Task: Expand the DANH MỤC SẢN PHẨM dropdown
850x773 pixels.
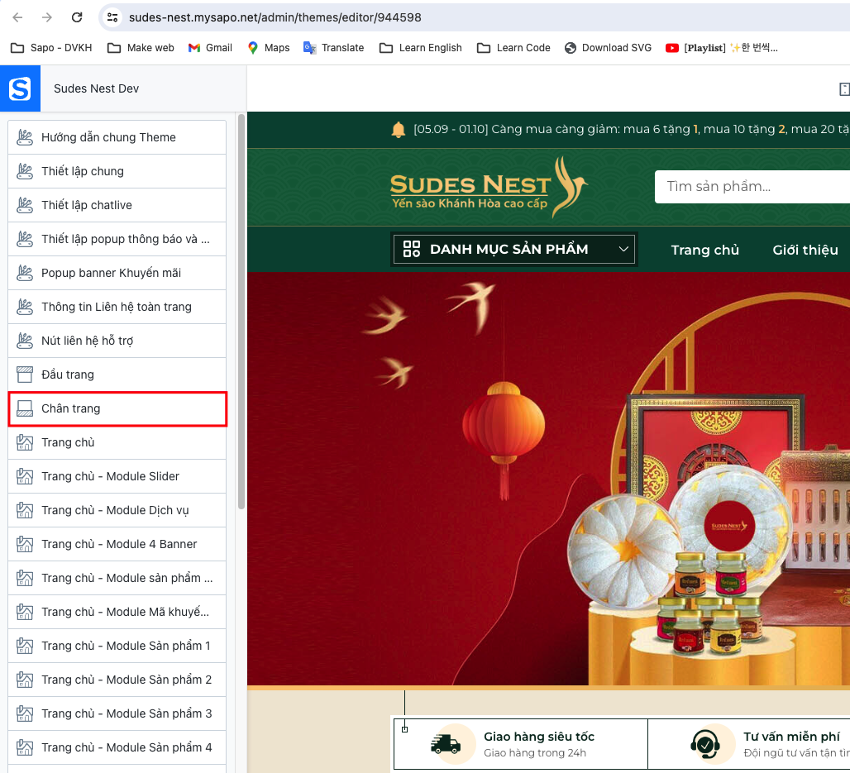Action: (x=514, y=250)
